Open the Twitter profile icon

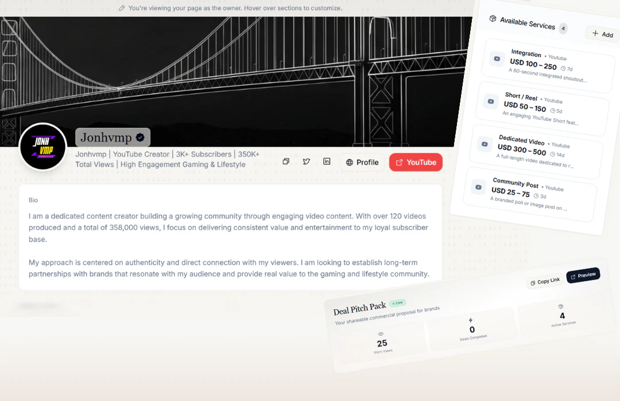click(x=307, y=162)
